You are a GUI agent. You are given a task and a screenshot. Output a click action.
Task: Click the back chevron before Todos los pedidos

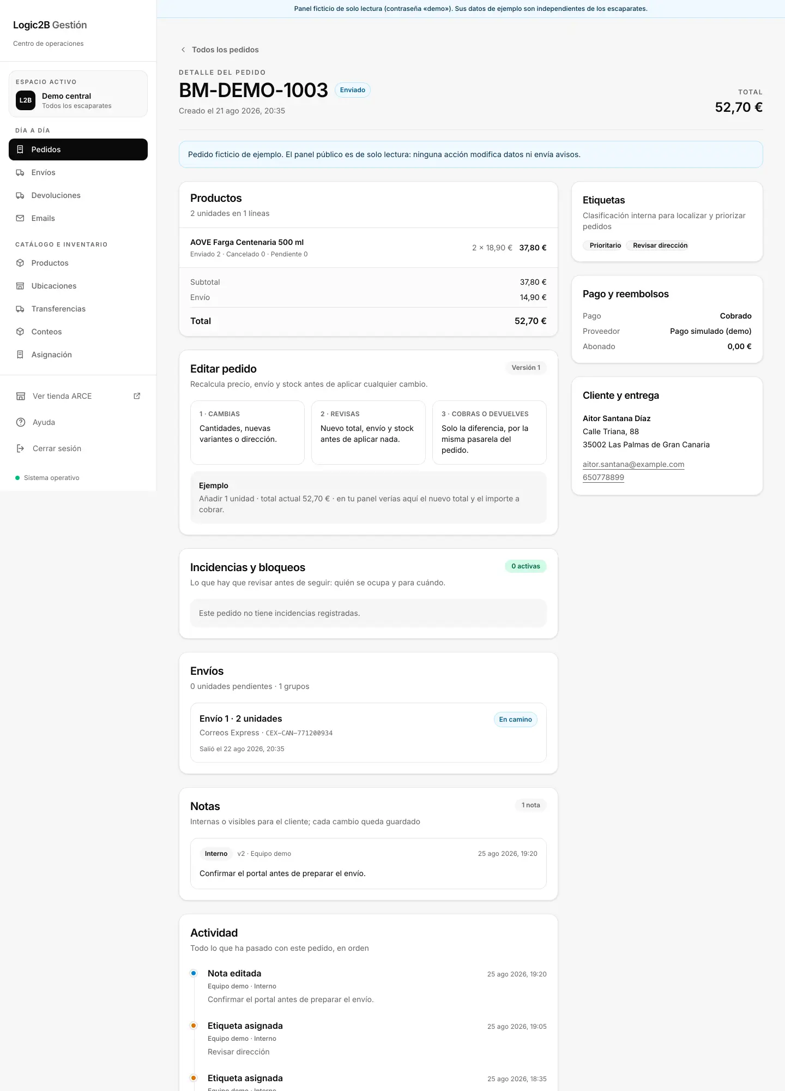[183, 50]
